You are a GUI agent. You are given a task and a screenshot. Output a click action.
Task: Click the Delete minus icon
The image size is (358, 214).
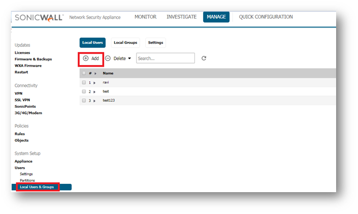click(108, 58)
